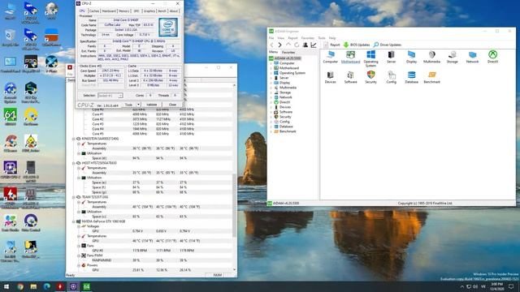Click the Report button in AIDA64 toolbar

(x=331, y=45)
